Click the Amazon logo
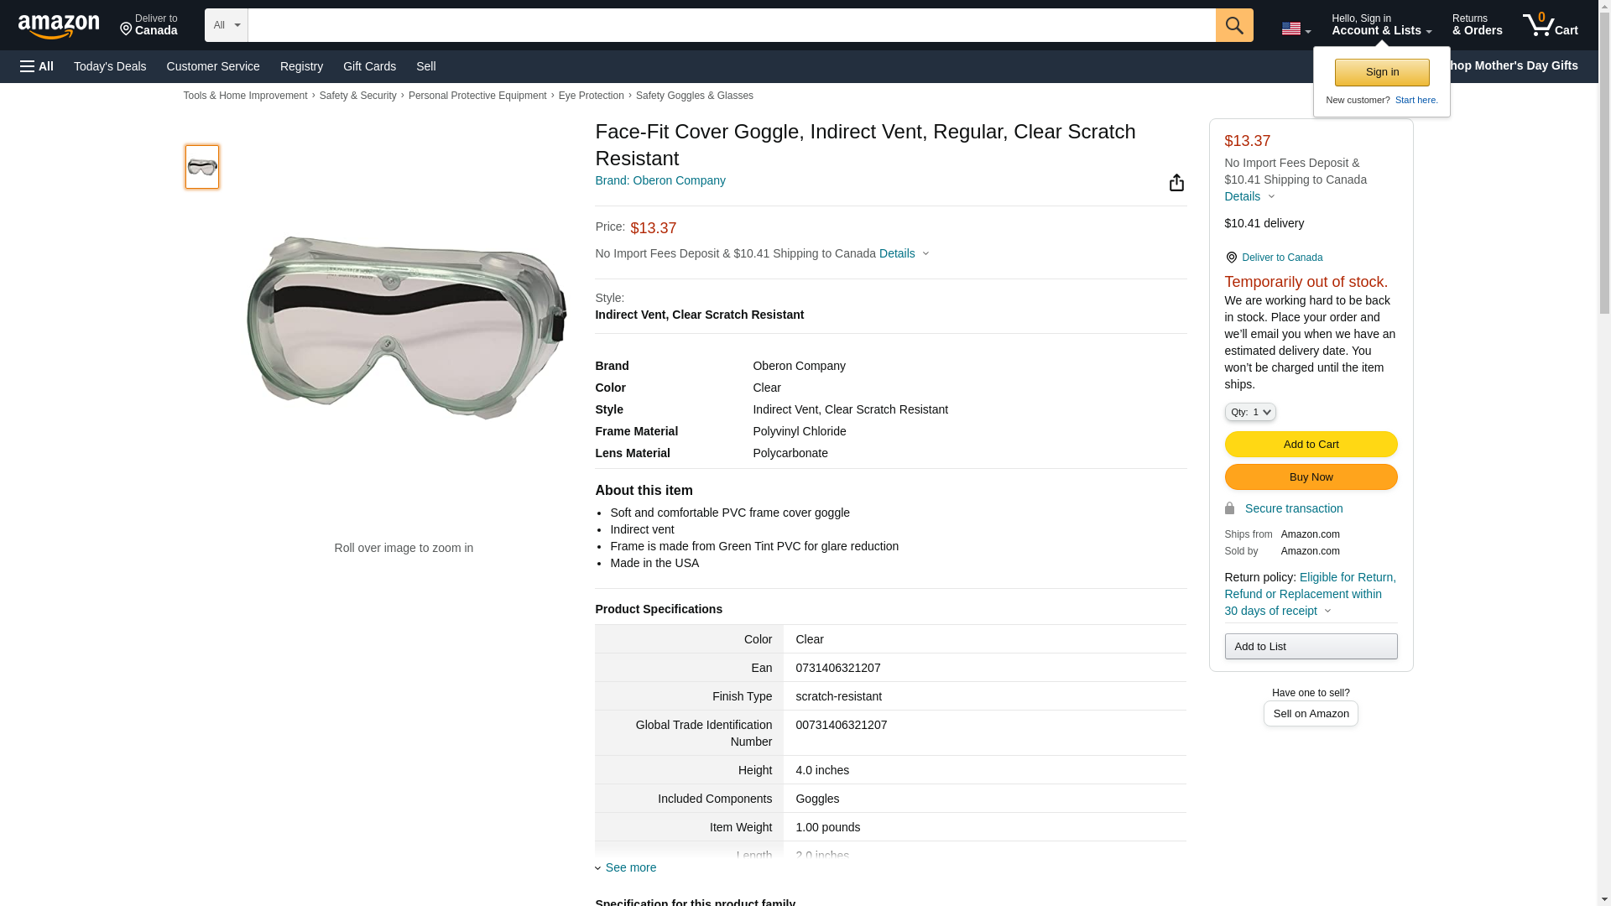The image size is (1611, 906). click(x=59, y=26)
